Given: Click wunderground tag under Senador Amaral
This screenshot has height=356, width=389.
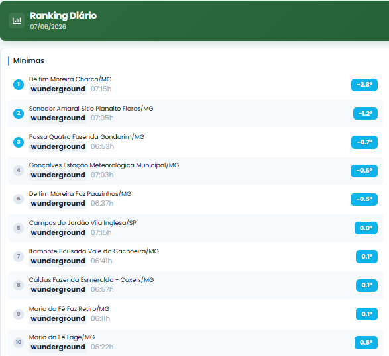Looking at the screenshot, I should [58, 118].
